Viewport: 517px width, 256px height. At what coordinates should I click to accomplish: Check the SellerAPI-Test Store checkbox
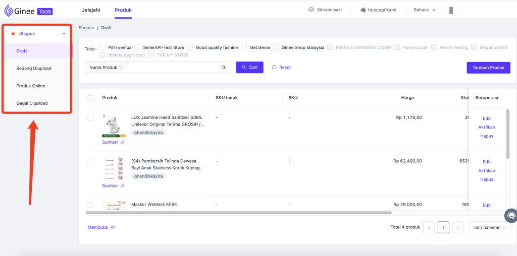pyautogui.click(x=137, y=47)
